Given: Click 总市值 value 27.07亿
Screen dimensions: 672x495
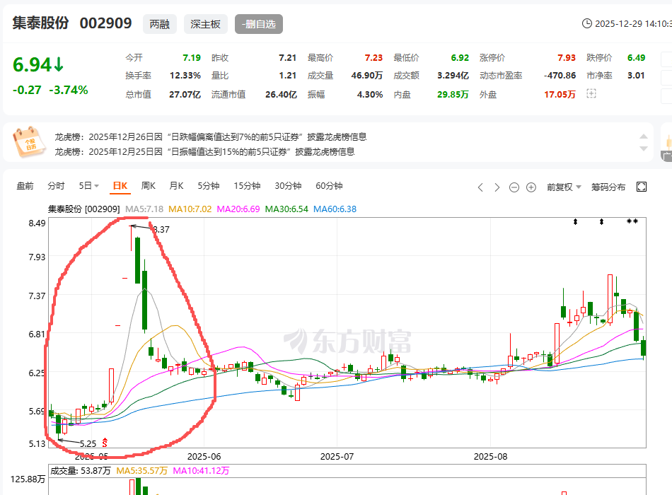Looking at the screenshot, I should [185, 94].
